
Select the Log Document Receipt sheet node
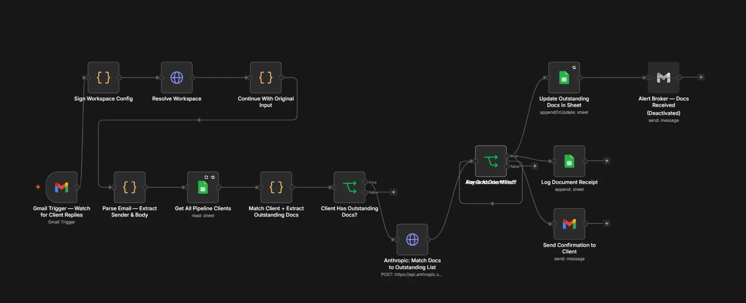[x=569, y=161]
